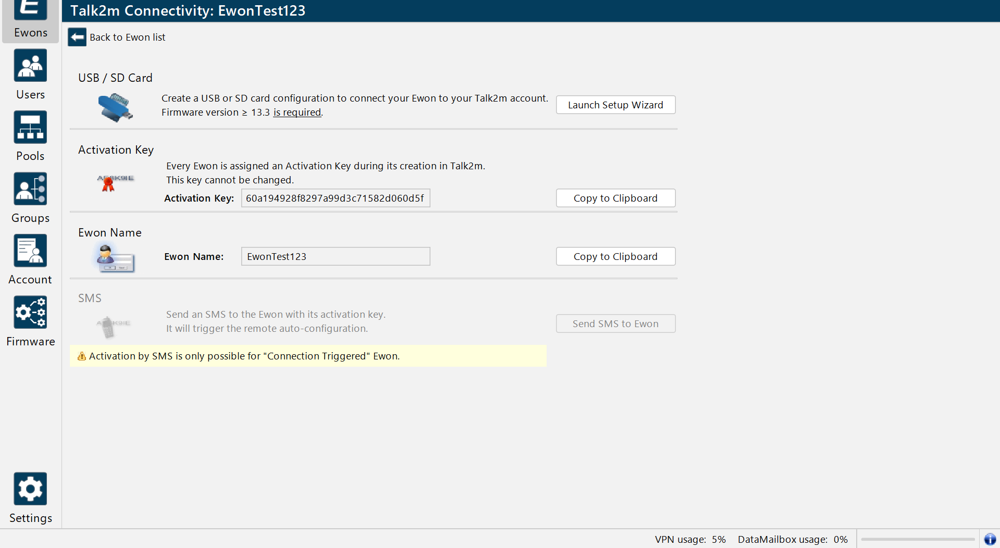Click the 'Activation Key' section heading
The image size is (1000, 548).
[116, 150]
